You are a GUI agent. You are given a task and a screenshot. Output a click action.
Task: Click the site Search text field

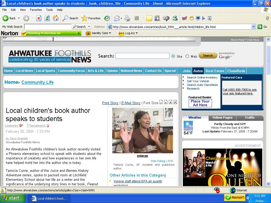click(142, 56)
